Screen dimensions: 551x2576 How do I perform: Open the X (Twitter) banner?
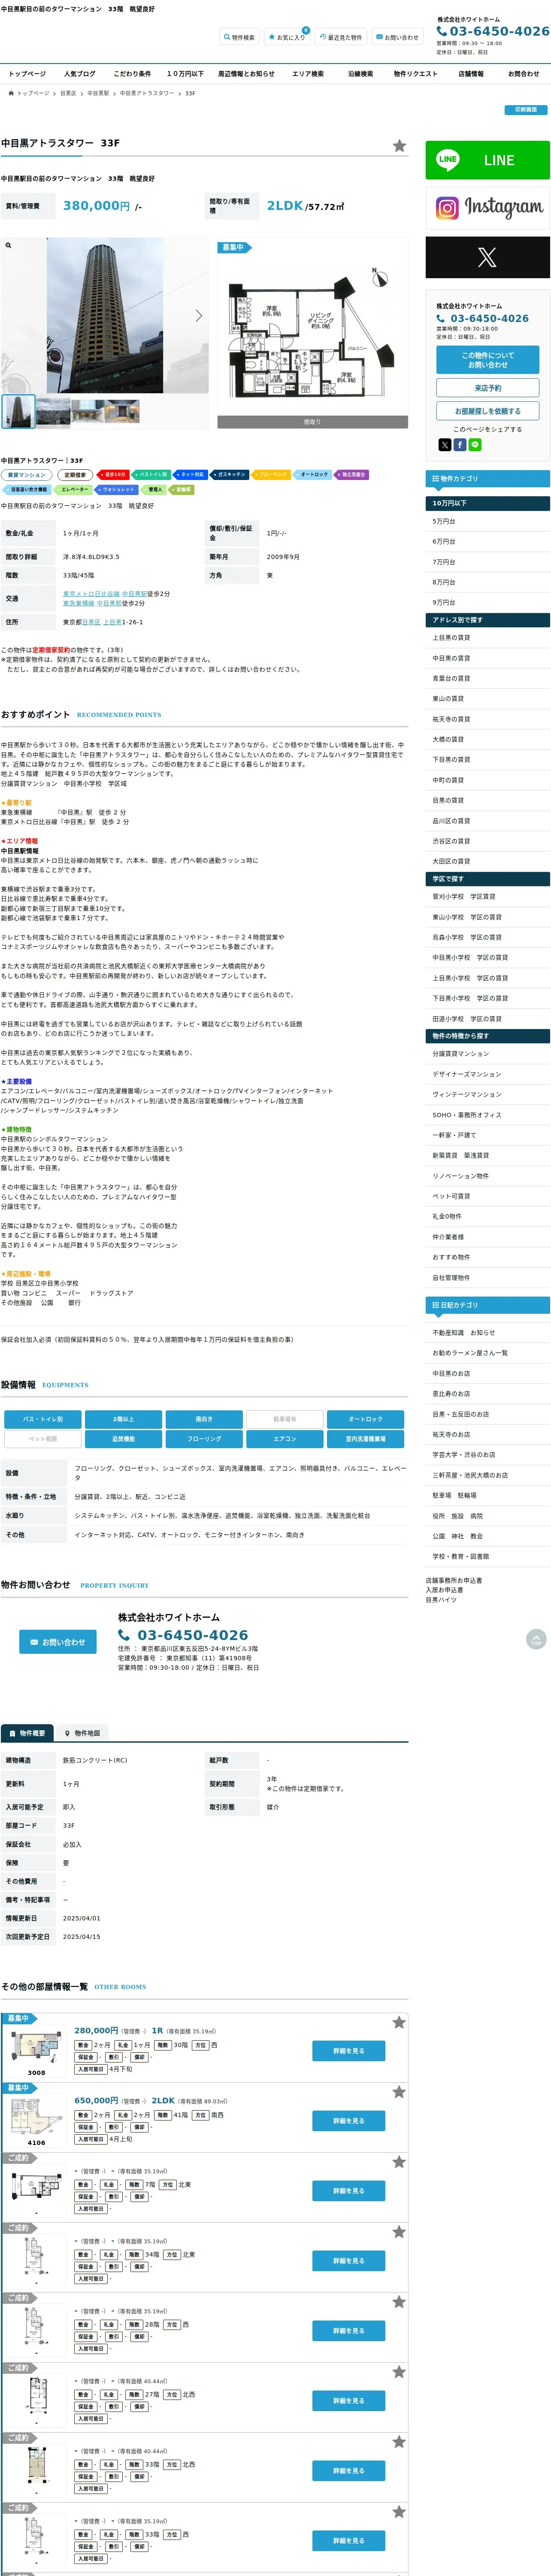coord(487,257)
